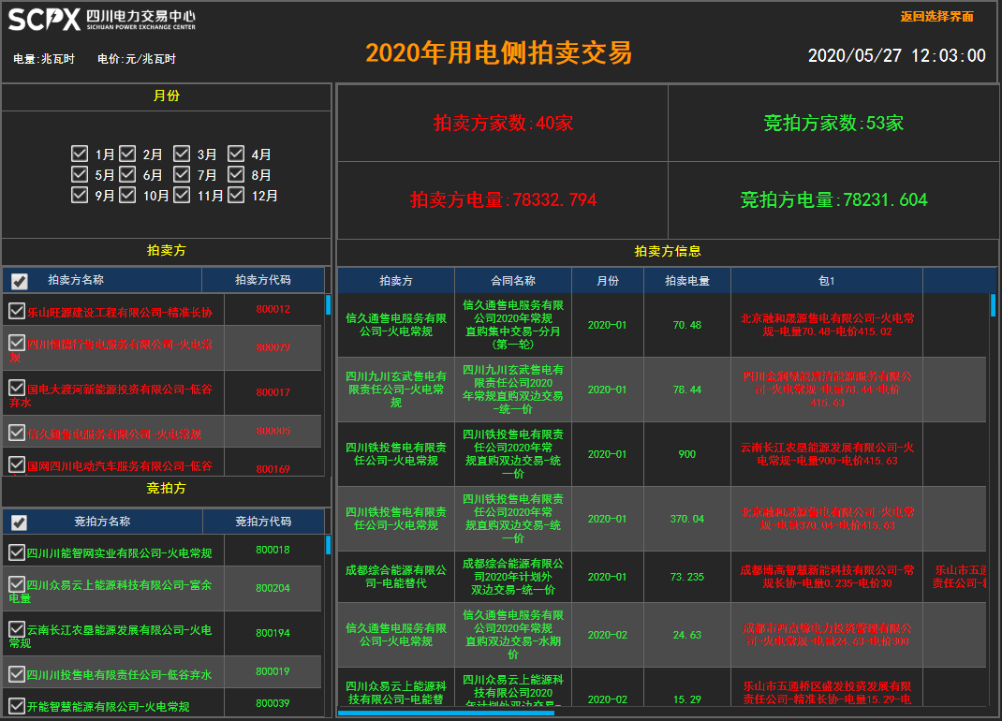Click seller code 800012
Screen dimensions: 1002x721
273,309
